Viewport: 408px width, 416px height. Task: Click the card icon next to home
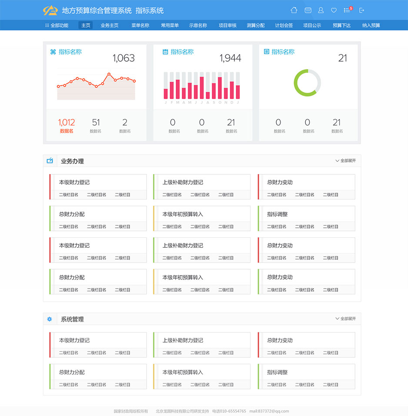pos(308,10)
